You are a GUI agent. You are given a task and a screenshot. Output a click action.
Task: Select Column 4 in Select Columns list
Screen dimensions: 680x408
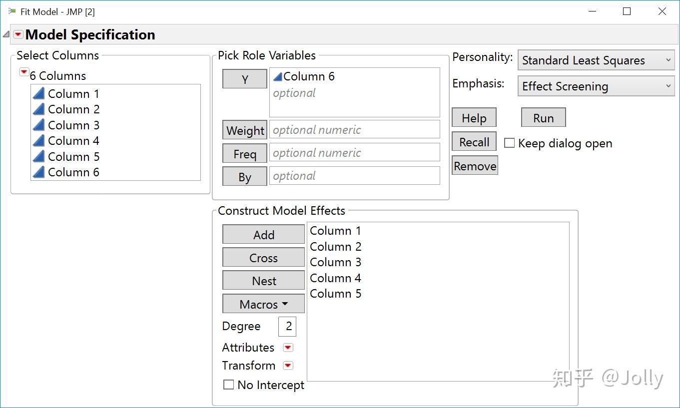[73, 141]
